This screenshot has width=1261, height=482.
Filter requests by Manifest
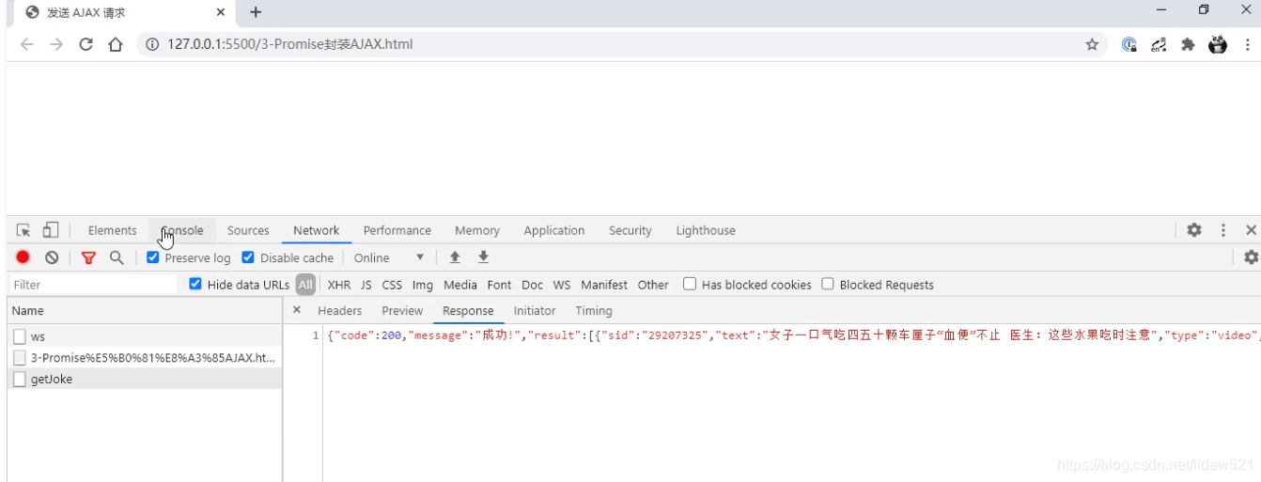pos(604,285)
